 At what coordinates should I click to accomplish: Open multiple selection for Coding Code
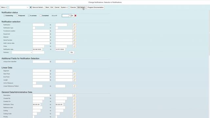74,114
